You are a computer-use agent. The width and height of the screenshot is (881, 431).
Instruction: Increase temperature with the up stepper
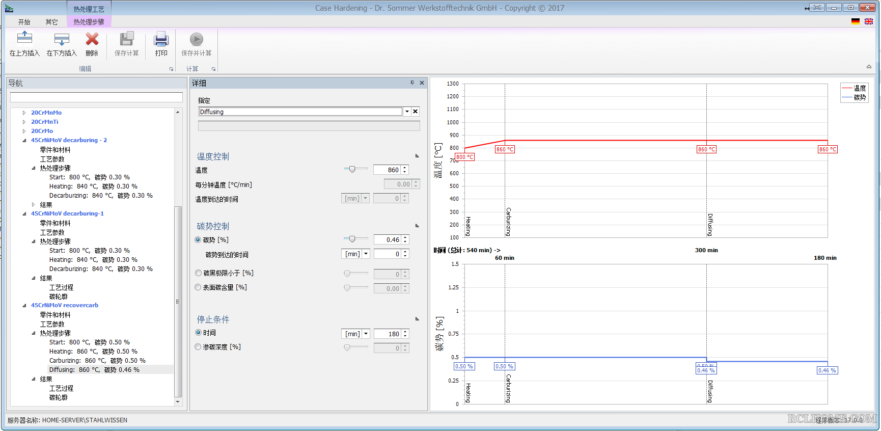[405, 168]
